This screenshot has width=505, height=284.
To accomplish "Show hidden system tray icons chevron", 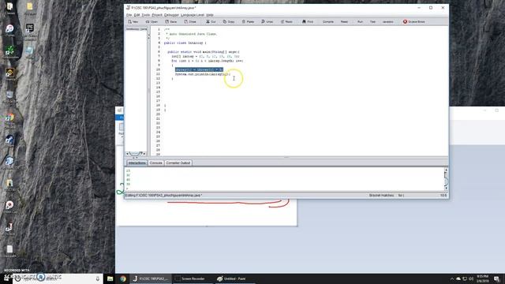I will coord(451,278).
